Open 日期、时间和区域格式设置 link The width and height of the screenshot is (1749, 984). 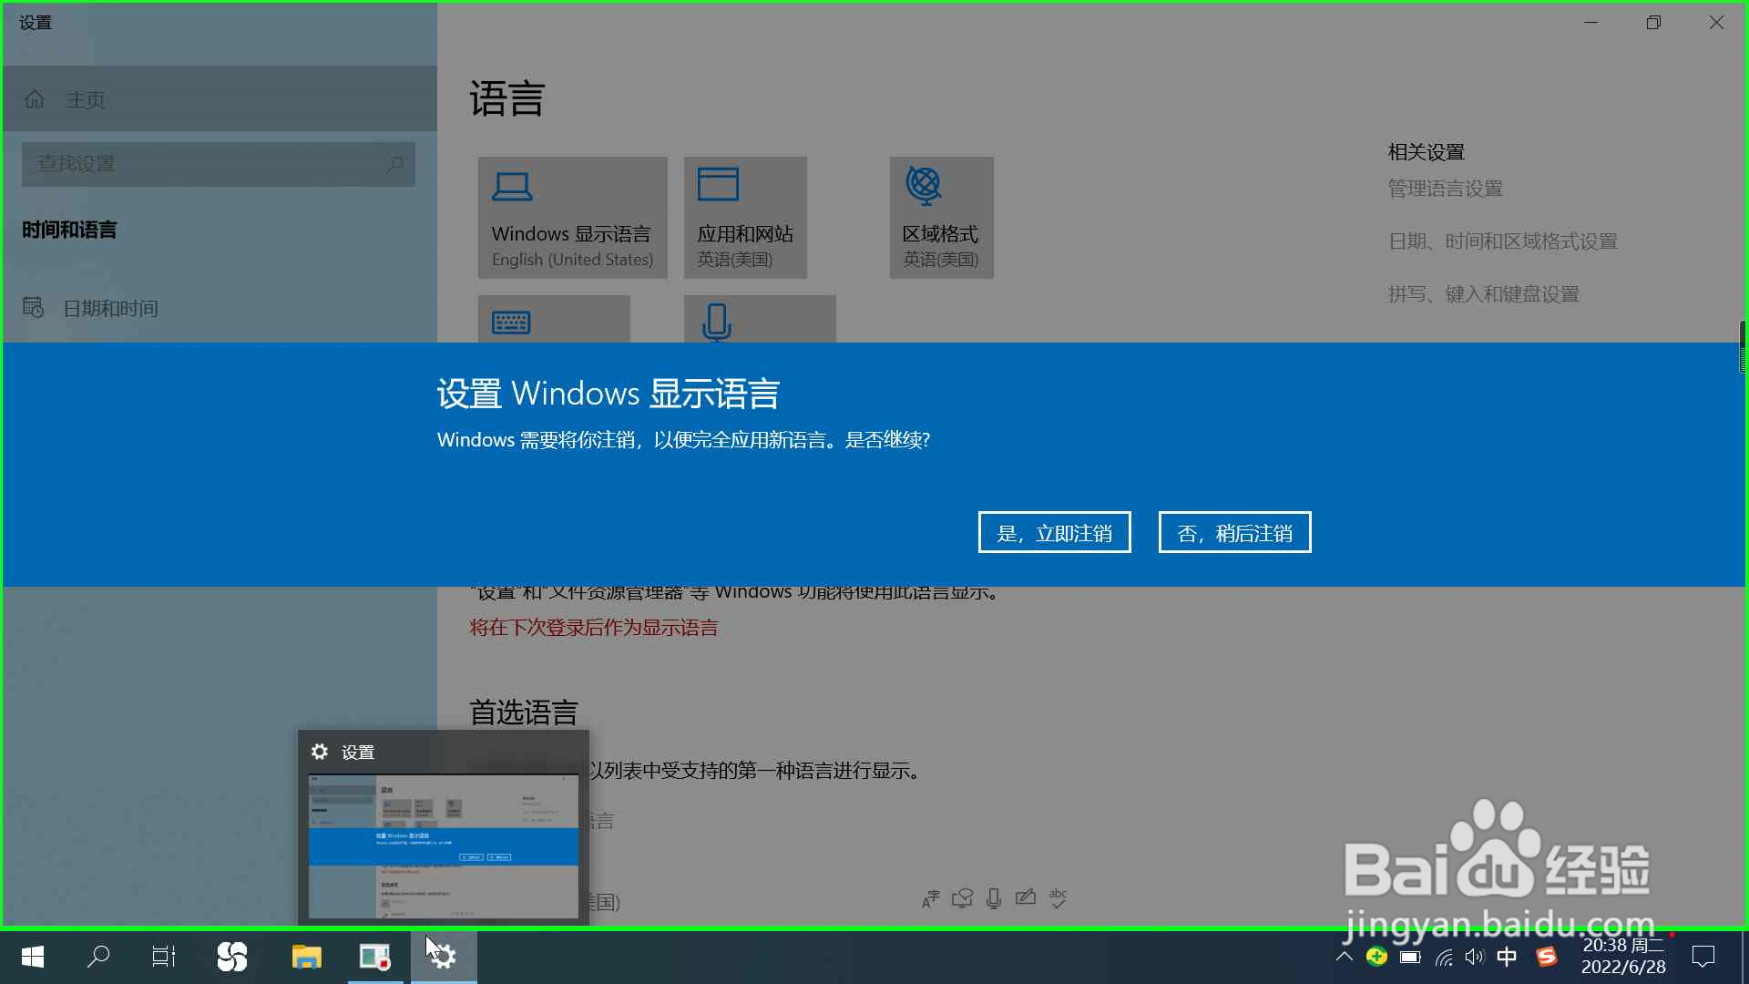pos(1502,241)
